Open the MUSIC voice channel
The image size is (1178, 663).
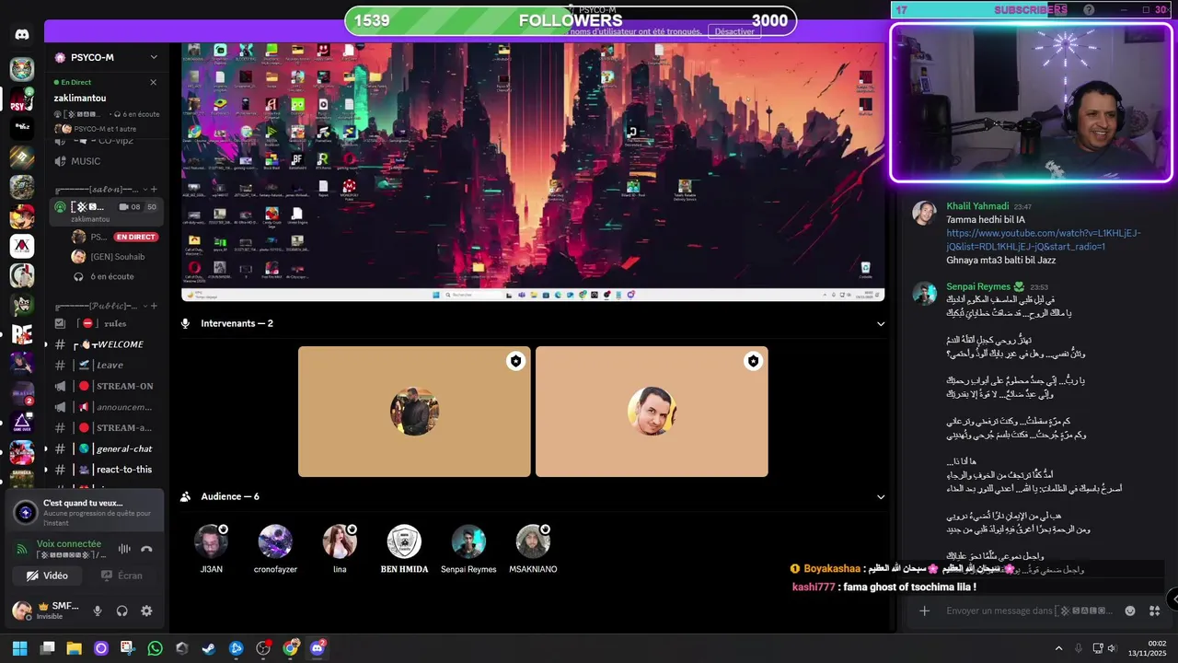105,161
